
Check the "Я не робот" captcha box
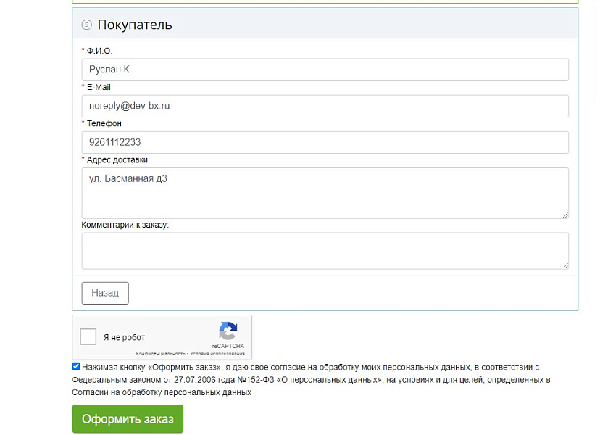coord(88,337)
